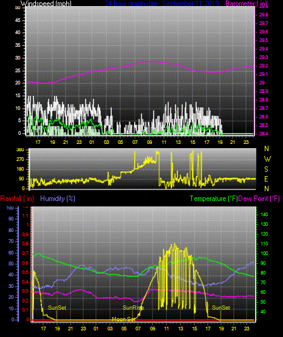The width and height of the screenshot is (283, 337).
Task: Click '110' on the green temperature axis
Action: click(x=264, y=243)
